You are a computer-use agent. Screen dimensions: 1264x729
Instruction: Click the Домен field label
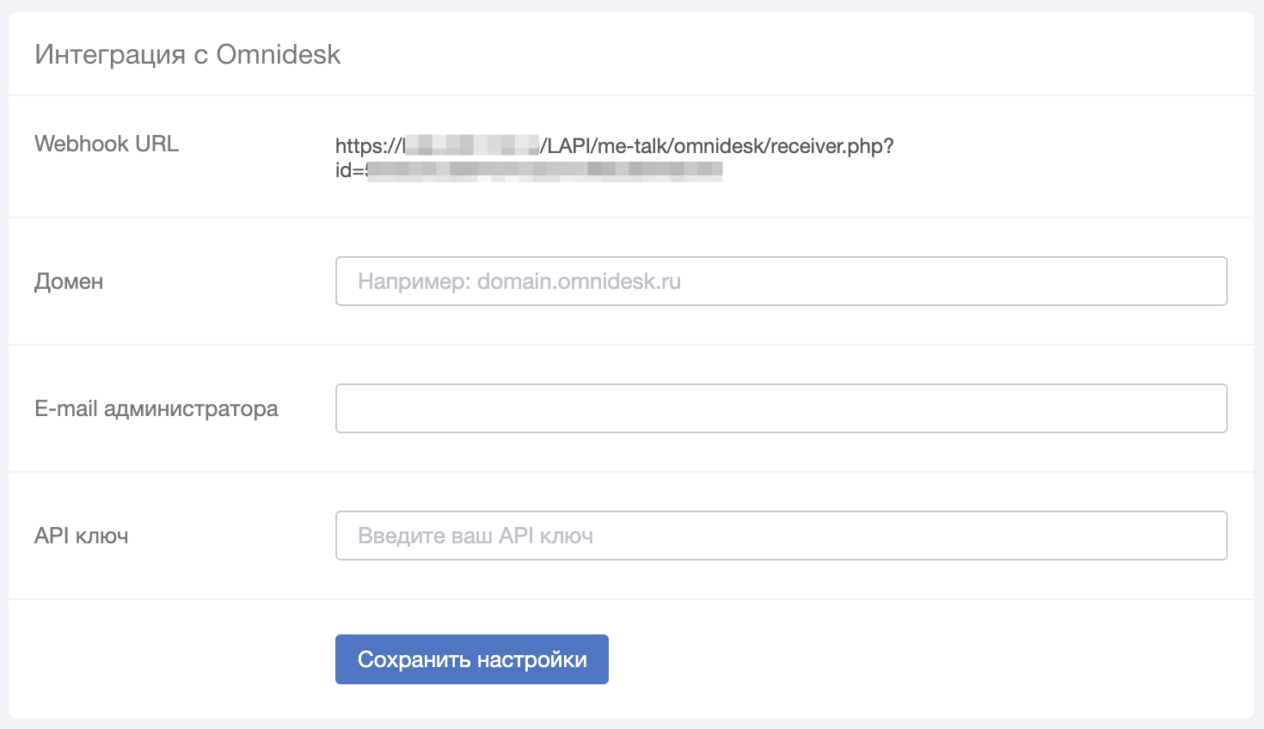(69, 282)
